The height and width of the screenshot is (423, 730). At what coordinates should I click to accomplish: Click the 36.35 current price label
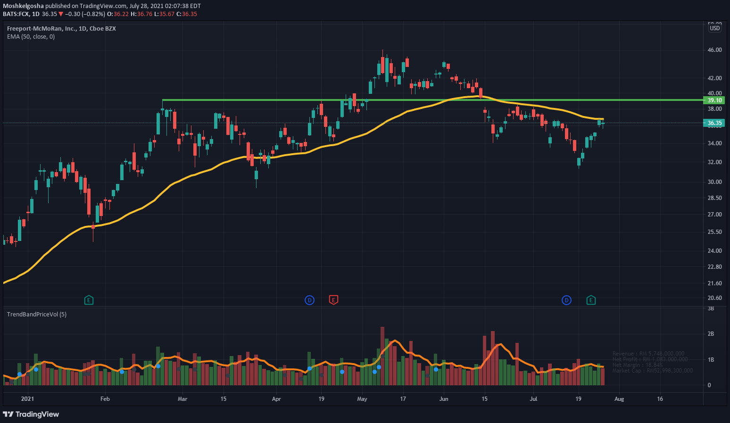click(714, 123)
